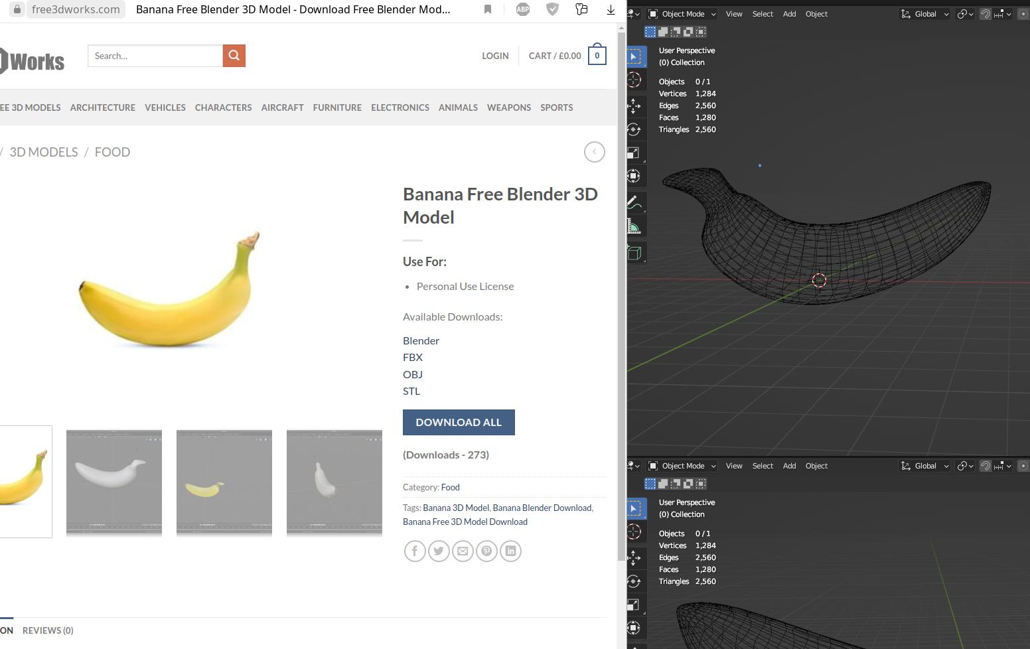
Task: Select the Cursor tool in lower Blender viewport
Action: click(x=634, y=532)
